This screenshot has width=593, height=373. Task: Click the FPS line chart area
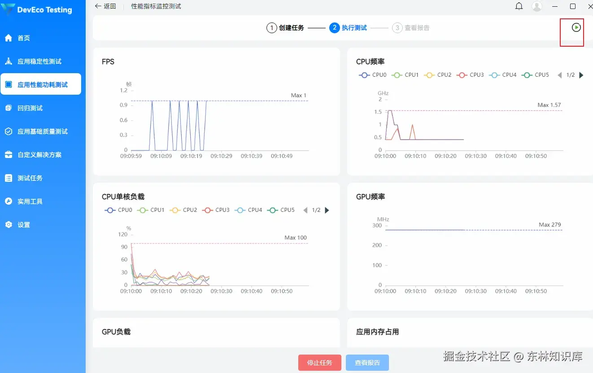[220, 120]
